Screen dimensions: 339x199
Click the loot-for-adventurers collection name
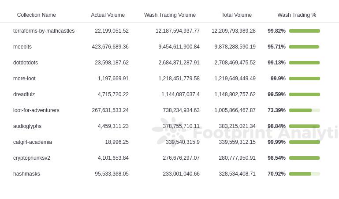click(36, 110)
